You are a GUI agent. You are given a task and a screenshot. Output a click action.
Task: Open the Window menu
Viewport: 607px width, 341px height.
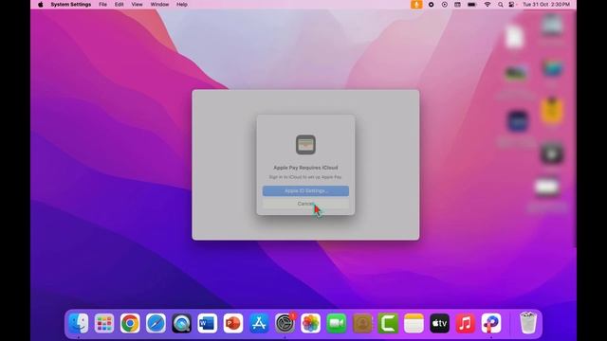click(x=159, y=5)
